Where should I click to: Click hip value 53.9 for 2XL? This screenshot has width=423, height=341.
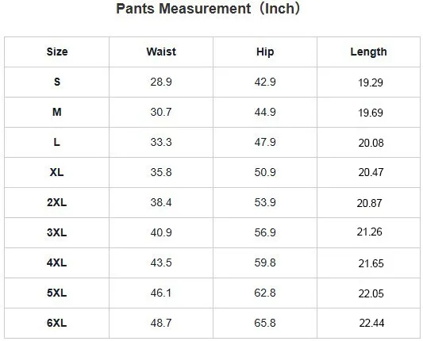pos(265,202)
